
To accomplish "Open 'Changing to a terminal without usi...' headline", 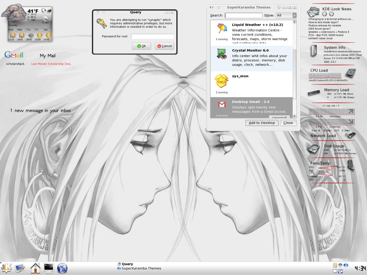I will 331,19.
